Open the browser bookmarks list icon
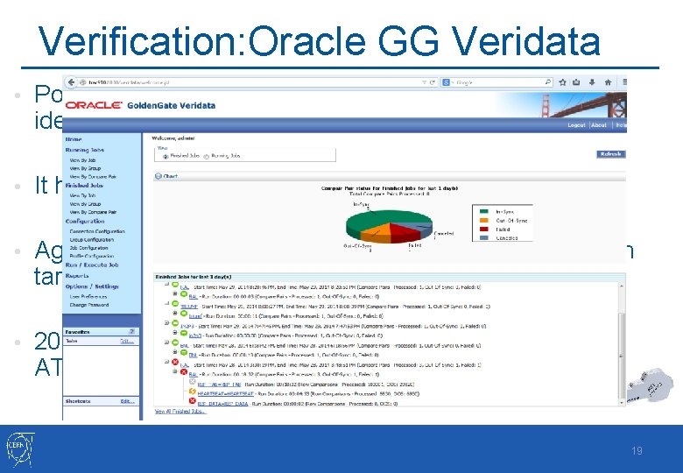Image resolution: width=683 pixels, height=473 pixels. (x=576, y=81)
